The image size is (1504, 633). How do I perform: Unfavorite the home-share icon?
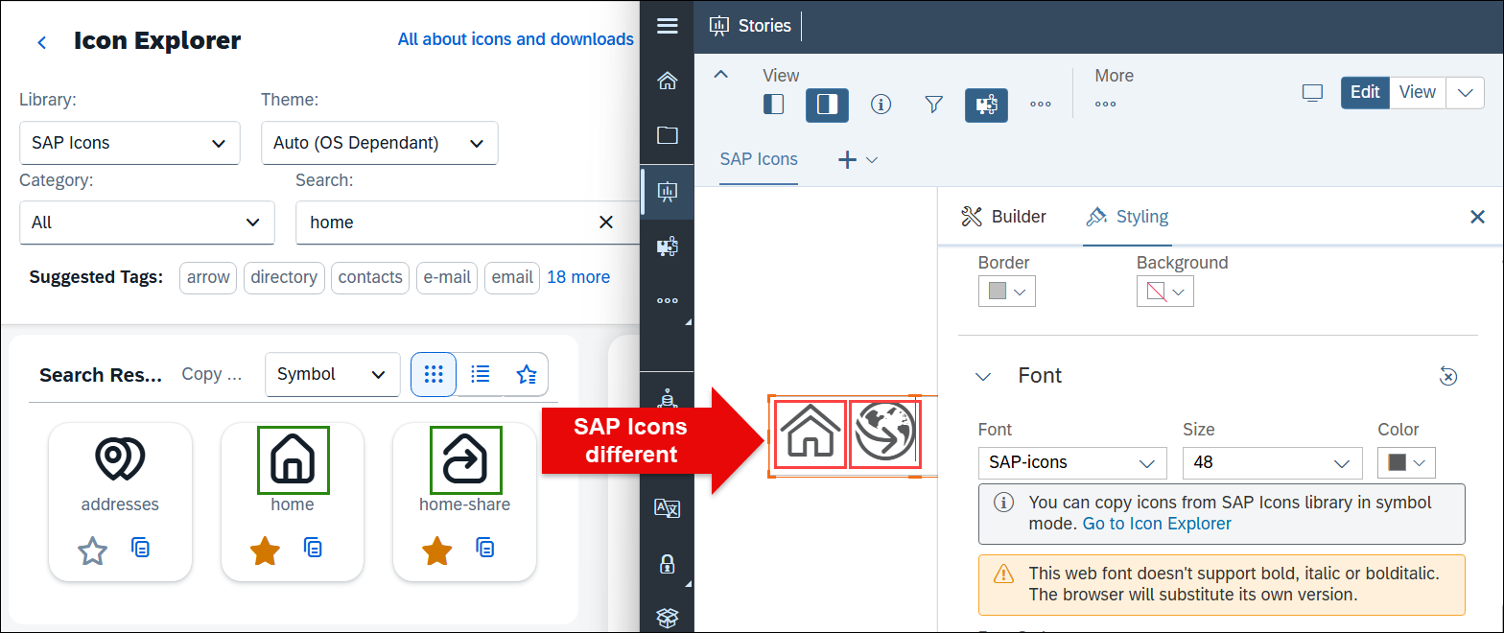tap(436, 551)
